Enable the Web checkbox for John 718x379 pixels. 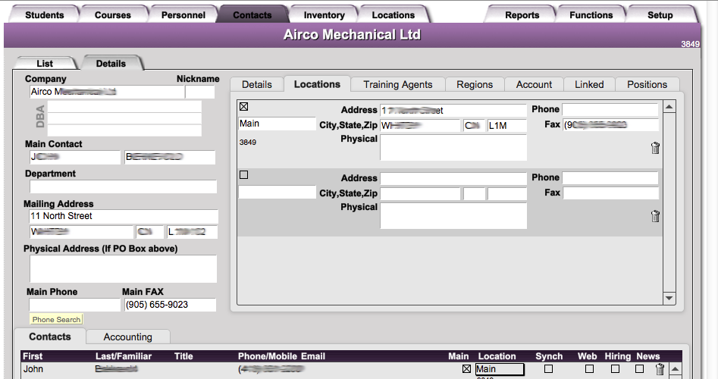589,368
